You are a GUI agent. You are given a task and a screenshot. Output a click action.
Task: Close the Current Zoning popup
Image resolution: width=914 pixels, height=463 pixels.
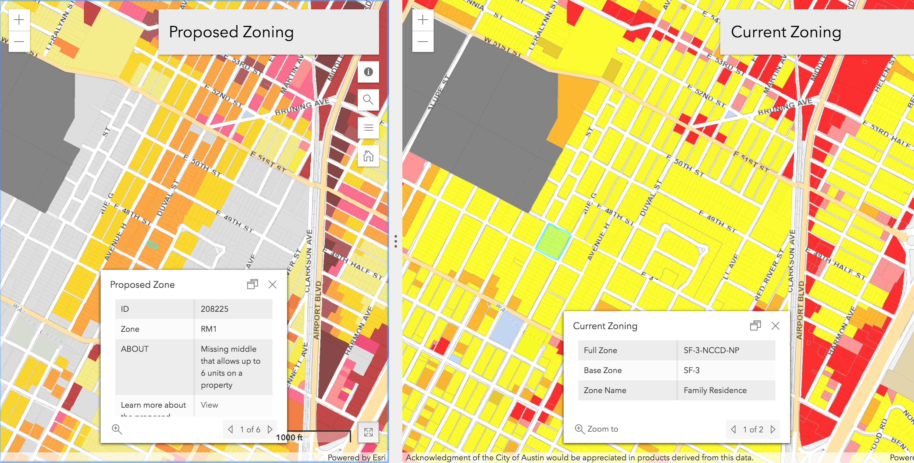click(x=775, y=325)
